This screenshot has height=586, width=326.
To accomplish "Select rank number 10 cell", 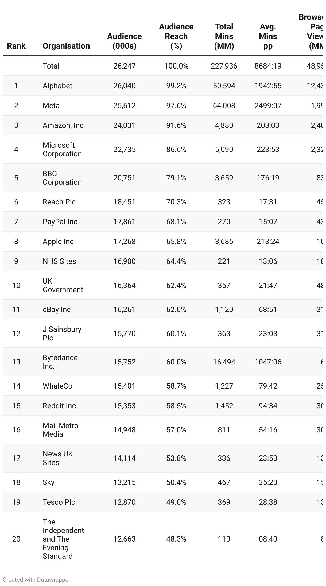I will coord(16,285).
